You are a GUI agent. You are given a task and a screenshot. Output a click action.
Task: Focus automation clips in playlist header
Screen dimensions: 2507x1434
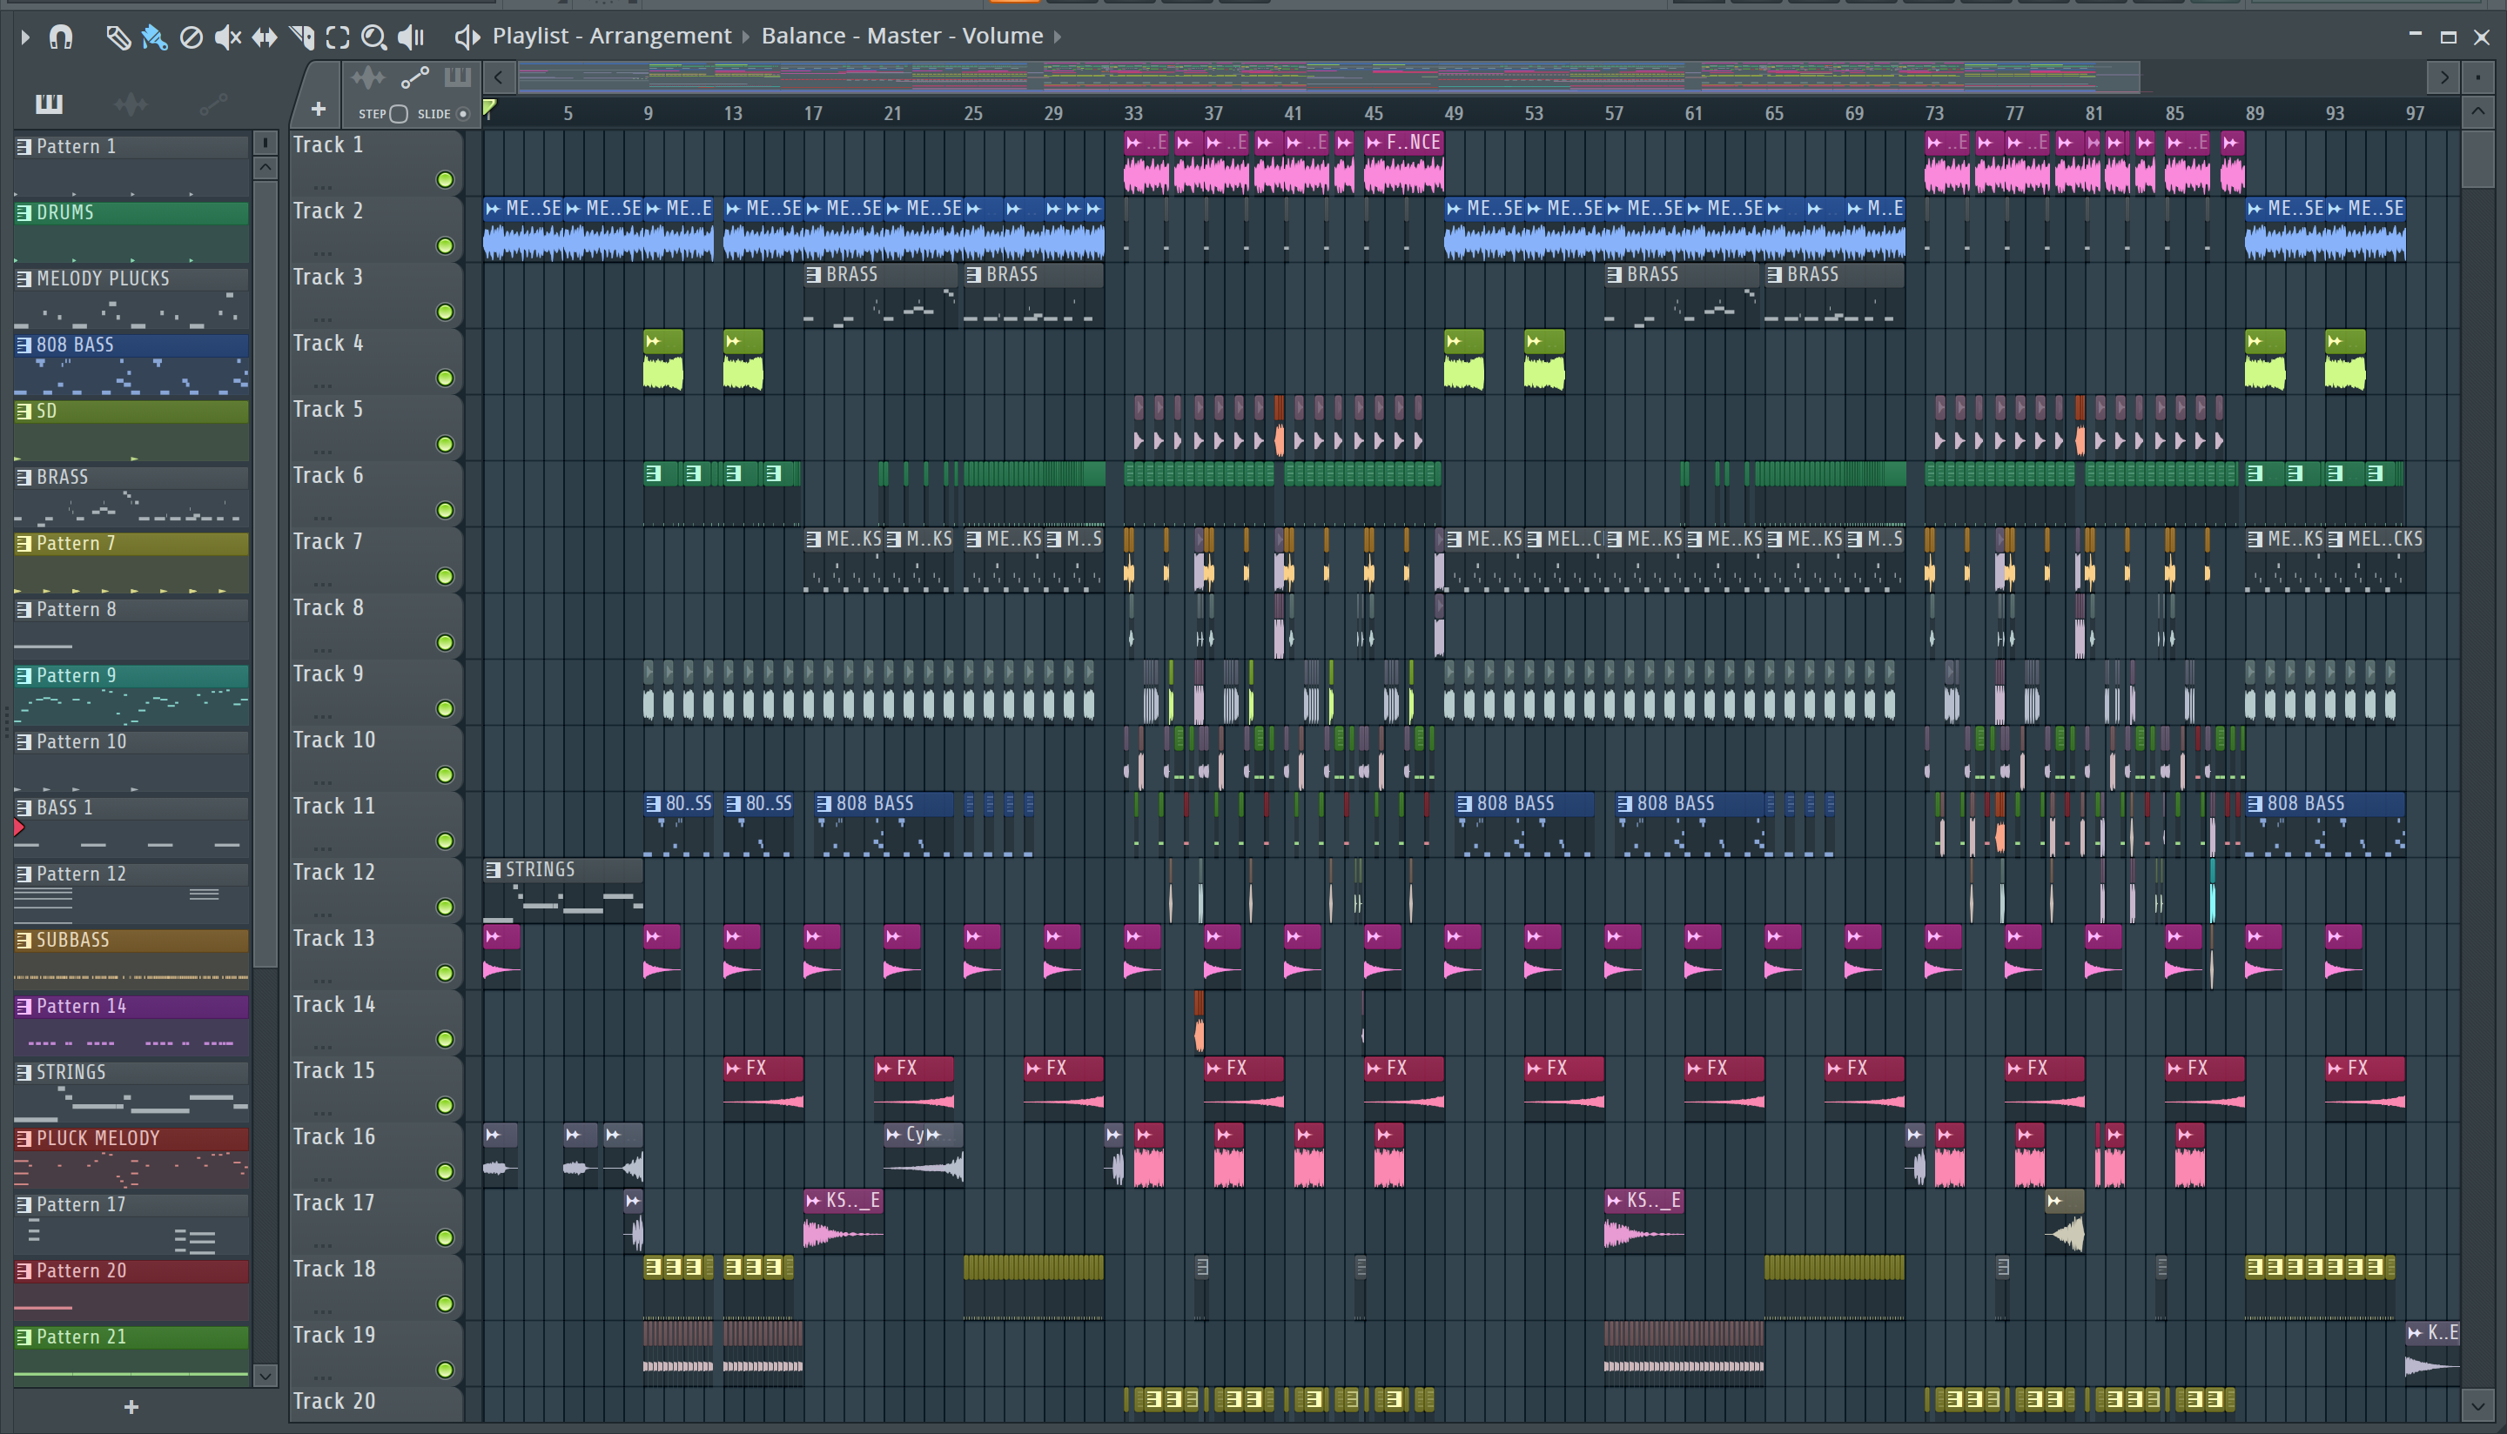(414, 77)
